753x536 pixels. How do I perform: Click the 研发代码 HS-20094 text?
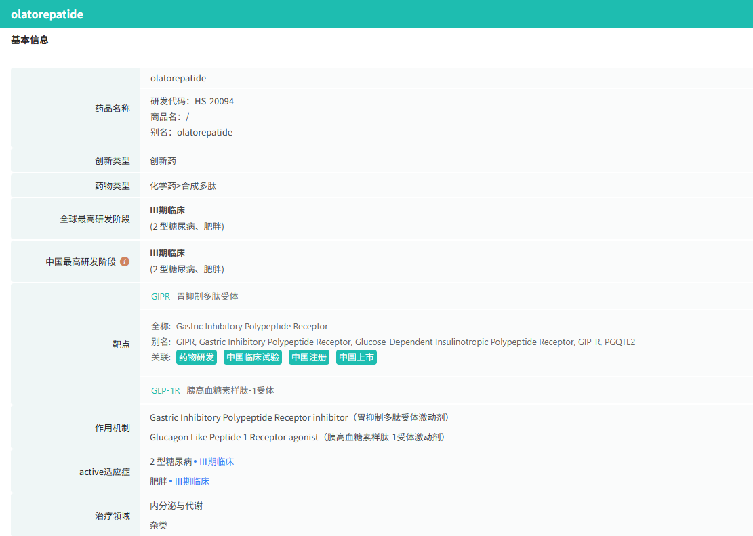192,101
